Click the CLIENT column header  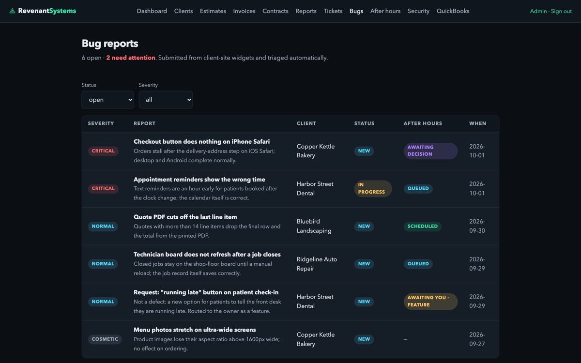(x=306, y=123)
